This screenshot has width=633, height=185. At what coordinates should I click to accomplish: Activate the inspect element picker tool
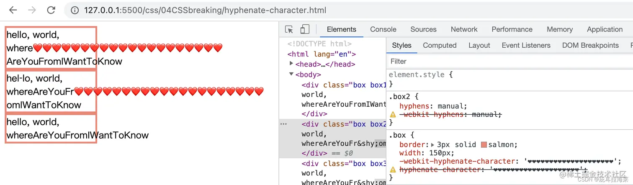(289, 29)
